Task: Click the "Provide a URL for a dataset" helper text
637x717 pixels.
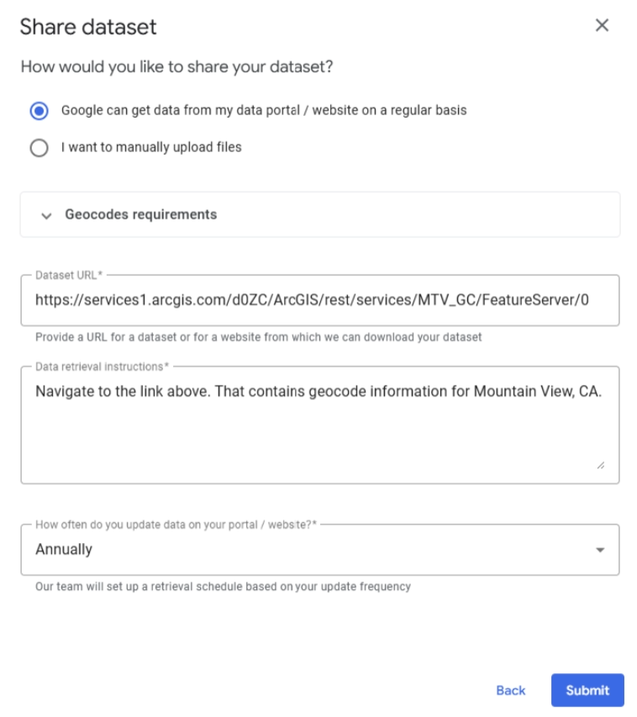Action: 259,337
